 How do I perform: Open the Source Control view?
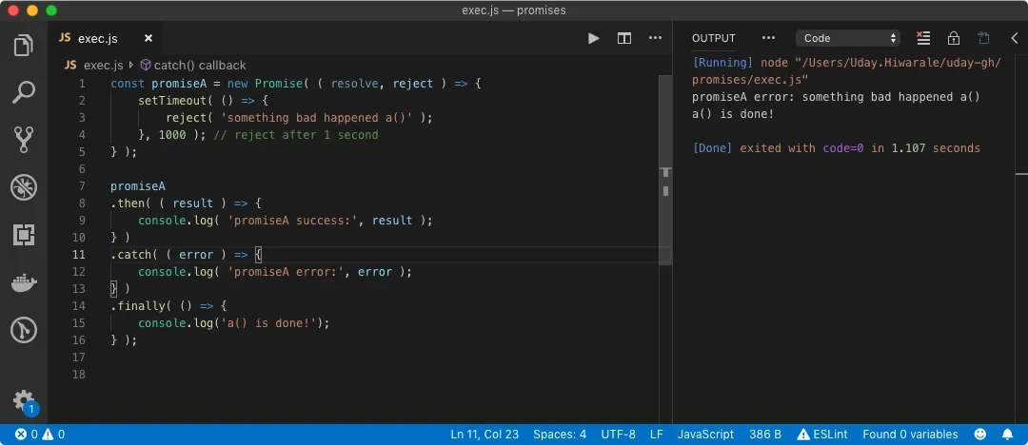[x=24, y=140]
